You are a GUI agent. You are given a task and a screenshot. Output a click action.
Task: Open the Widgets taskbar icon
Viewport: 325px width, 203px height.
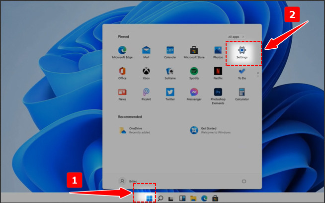[182, 199]
